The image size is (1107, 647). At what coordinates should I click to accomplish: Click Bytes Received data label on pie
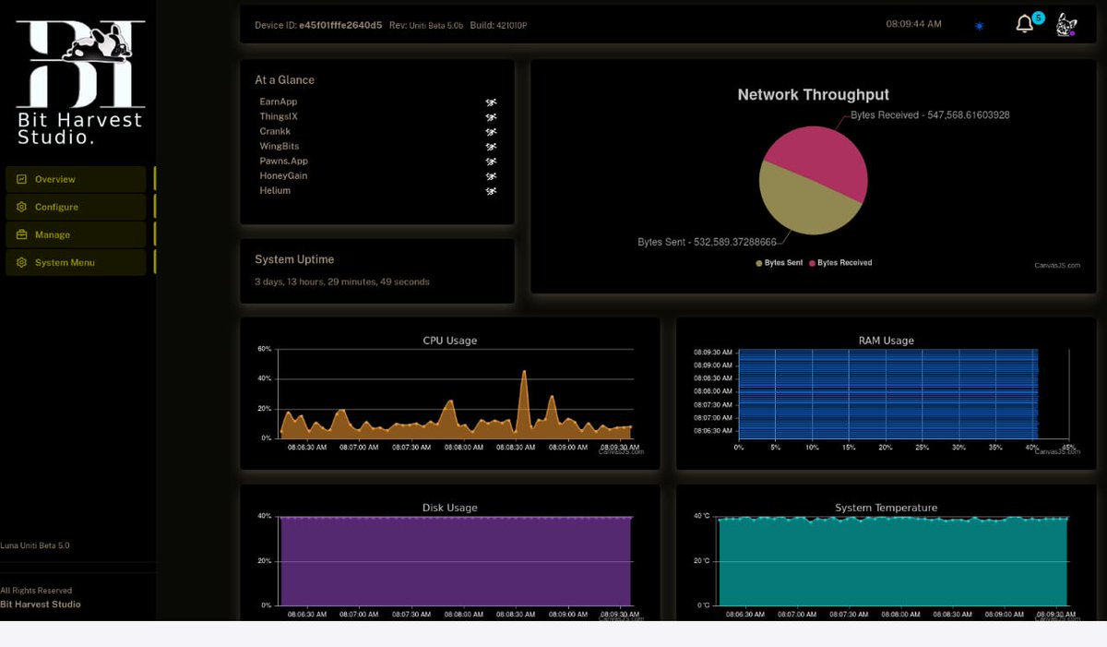[x=930, y=115]
